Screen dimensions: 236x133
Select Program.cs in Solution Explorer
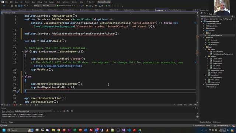click(x=212, y=87)
